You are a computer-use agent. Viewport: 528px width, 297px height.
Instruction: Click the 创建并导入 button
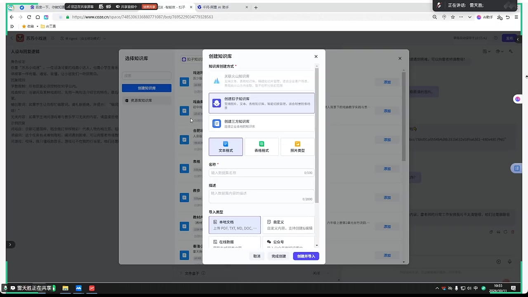click(x=306, y=256)
